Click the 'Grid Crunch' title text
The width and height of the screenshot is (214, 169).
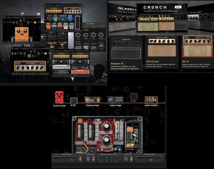coord(153,61)
